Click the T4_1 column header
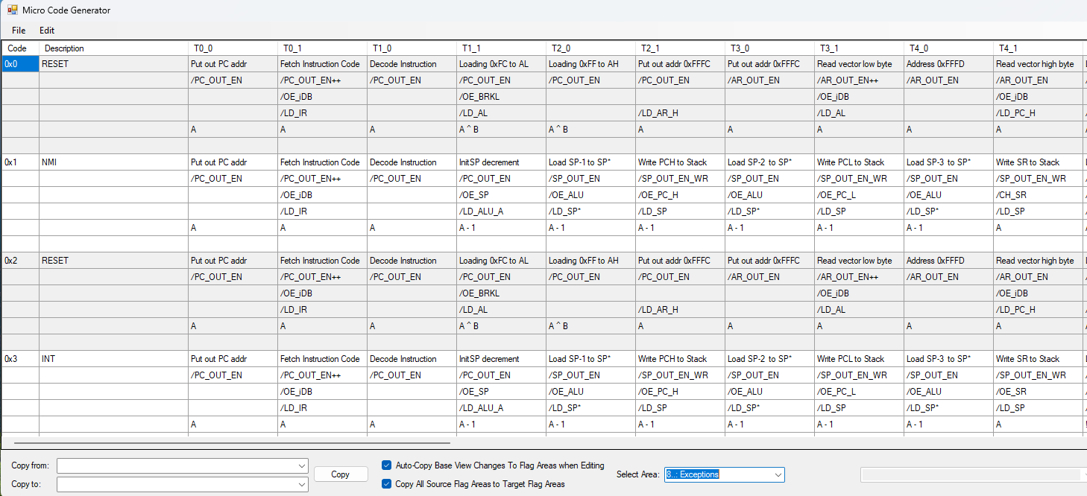The image size is (1087, 496). (x=1036, y=48)
